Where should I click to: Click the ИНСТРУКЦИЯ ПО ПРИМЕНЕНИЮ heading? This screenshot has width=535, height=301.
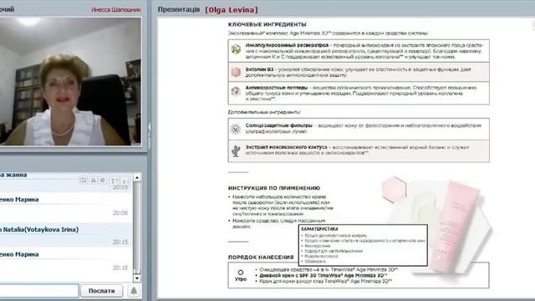point(274,187)
